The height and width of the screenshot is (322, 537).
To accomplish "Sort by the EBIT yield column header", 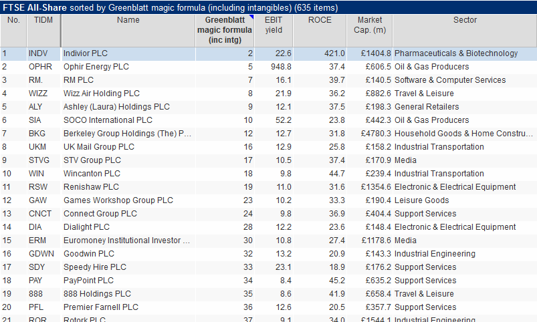I will 274,31.
